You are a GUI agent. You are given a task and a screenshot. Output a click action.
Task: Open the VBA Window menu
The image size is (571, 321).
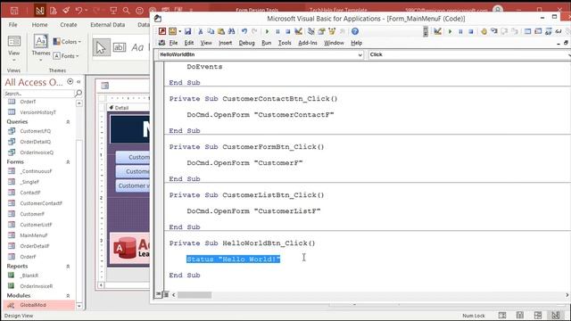tap(334, 43)
